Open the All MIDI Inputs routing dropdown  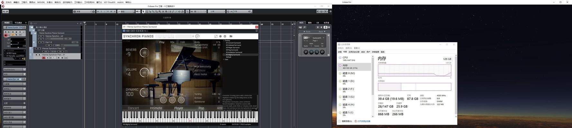pyautogui.click(x=14, y=53)
